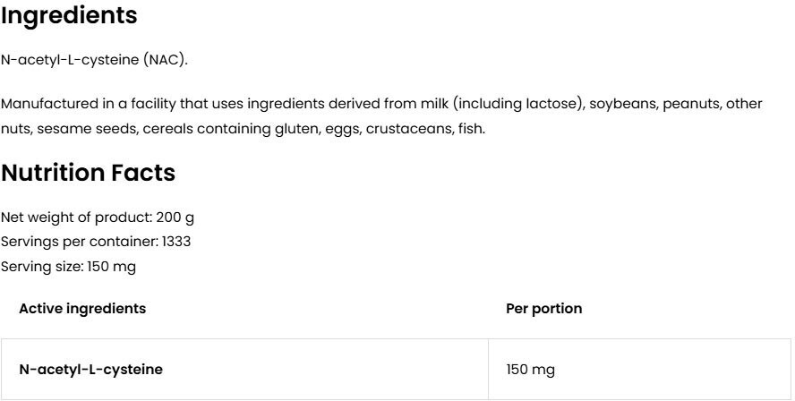Image resolution: width=795 pixels, height=401 pixels.
Task: Click 'sesame seeds' in the allergen text
Action: [x=70, y=129]
